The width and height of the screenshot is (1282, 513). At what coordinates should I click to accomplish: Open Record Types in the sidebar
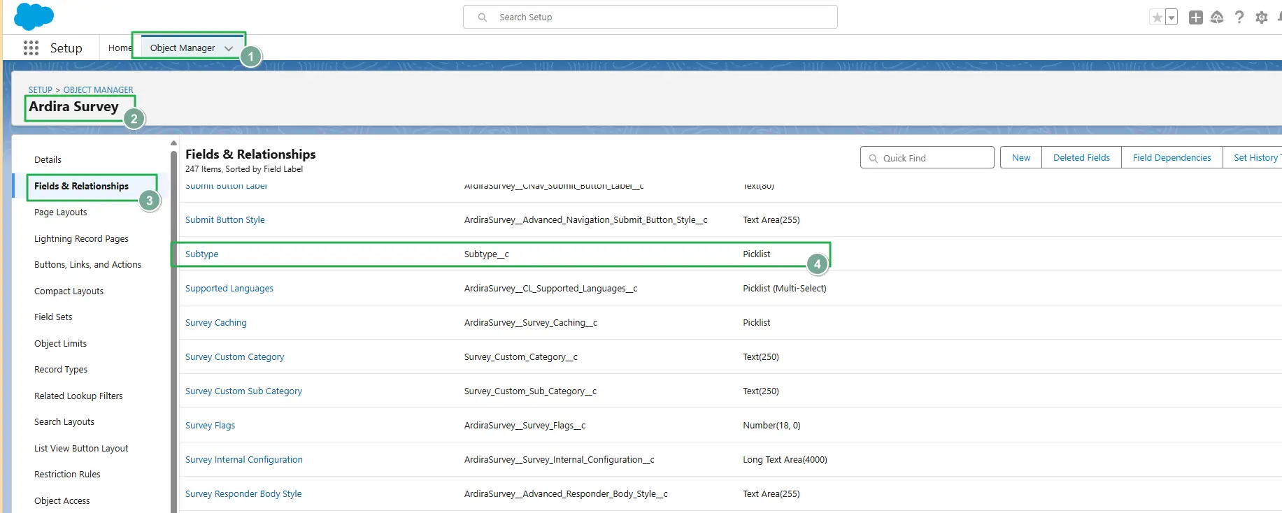[x=61, y=369]
